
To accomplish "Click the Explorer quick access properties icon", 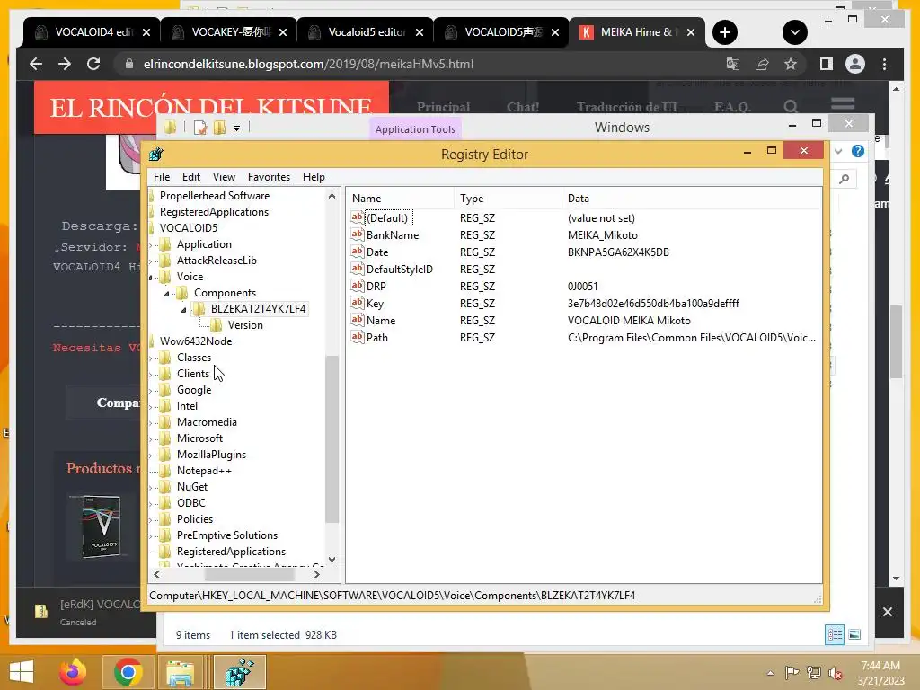I will [x=200, y=128].
